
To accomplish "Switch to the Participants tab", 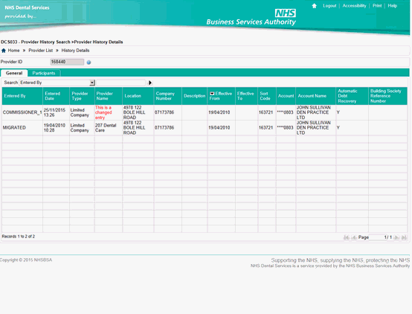I will point(44,73).
